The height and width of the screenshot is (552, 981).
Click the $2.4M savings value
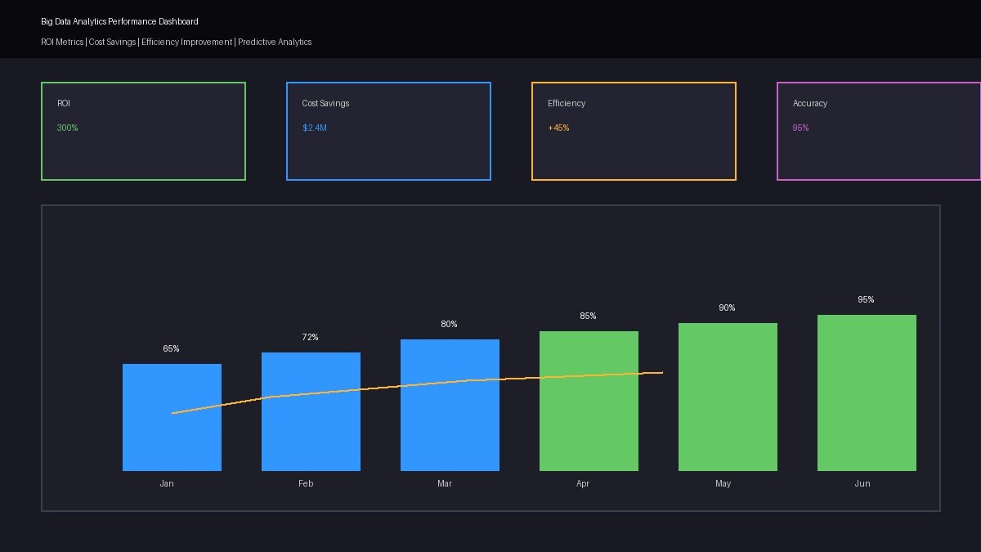coord(315,128)
